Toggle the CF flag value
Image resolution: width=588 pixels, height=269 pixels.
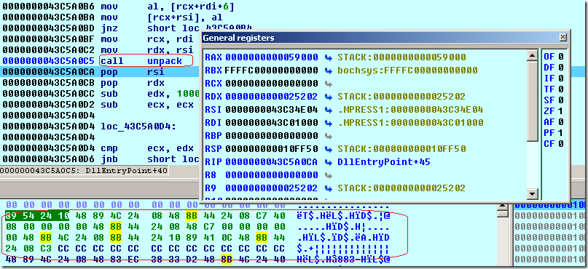[561, 144]
